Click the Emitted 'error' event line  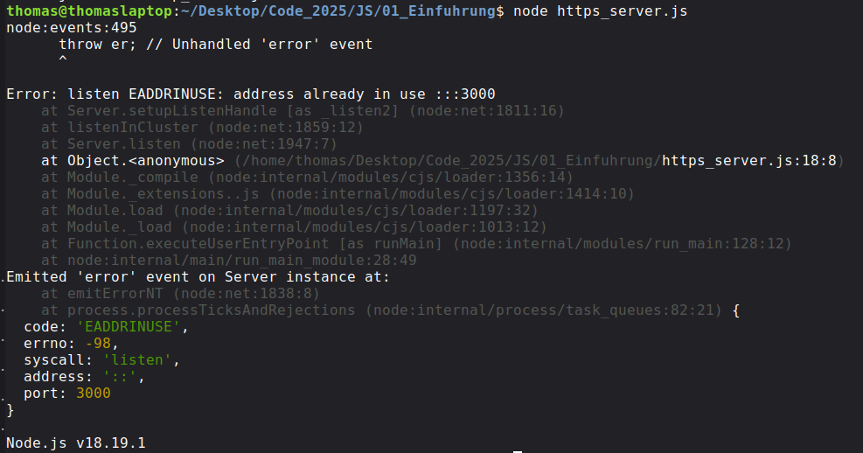point(198,277)
